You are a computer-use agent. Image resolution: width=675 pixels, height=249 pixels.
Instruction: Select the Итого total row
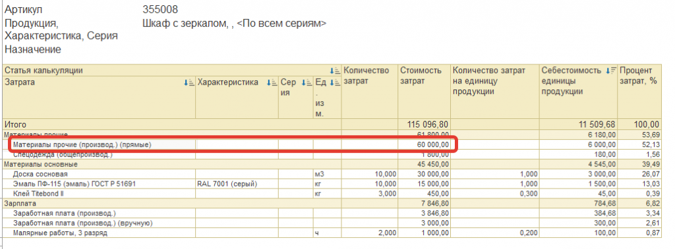[332, 125]
